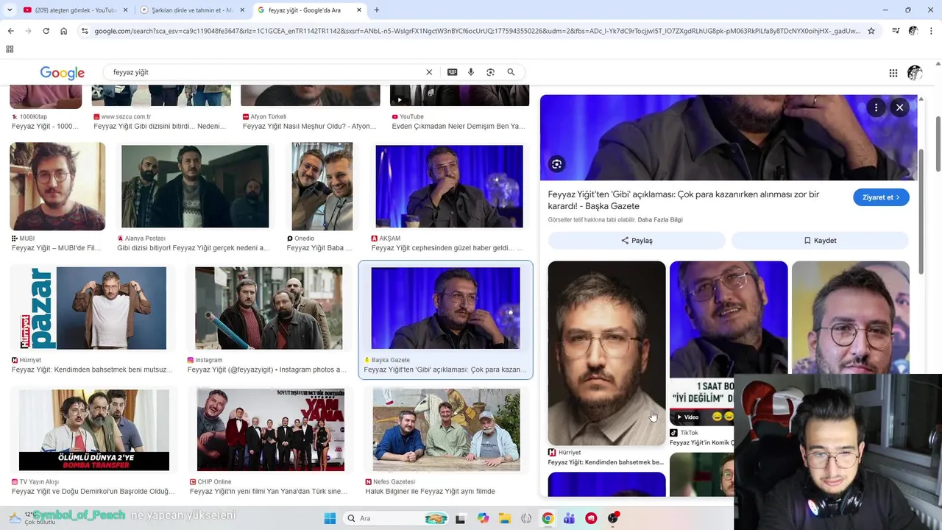
Task: Reload the current page
Action: 46,31
